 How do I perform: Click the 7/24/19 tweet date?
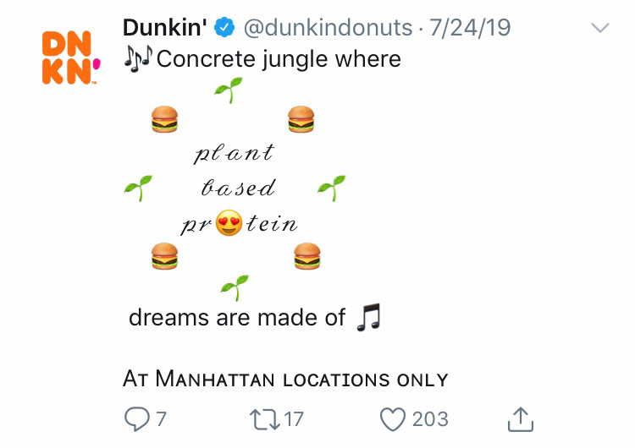point(470,28)
